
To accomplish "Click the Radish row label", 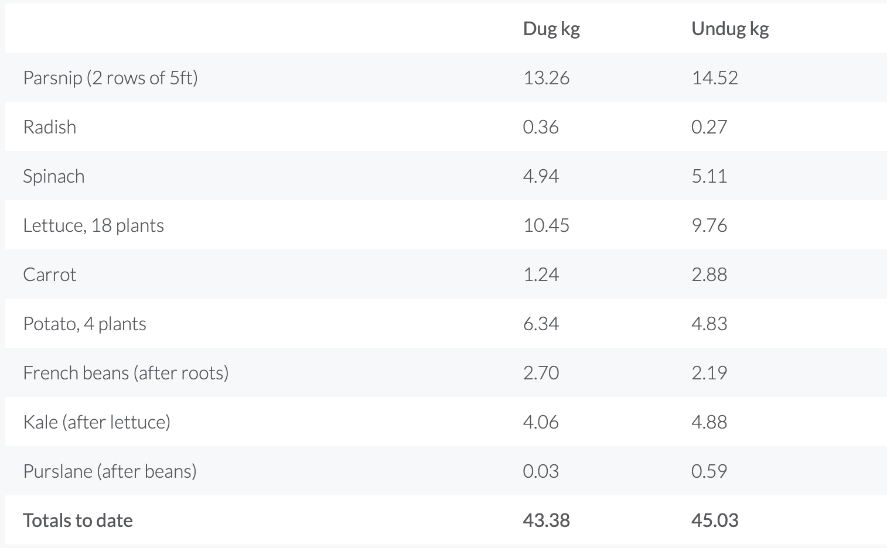I will coord(50,127).
